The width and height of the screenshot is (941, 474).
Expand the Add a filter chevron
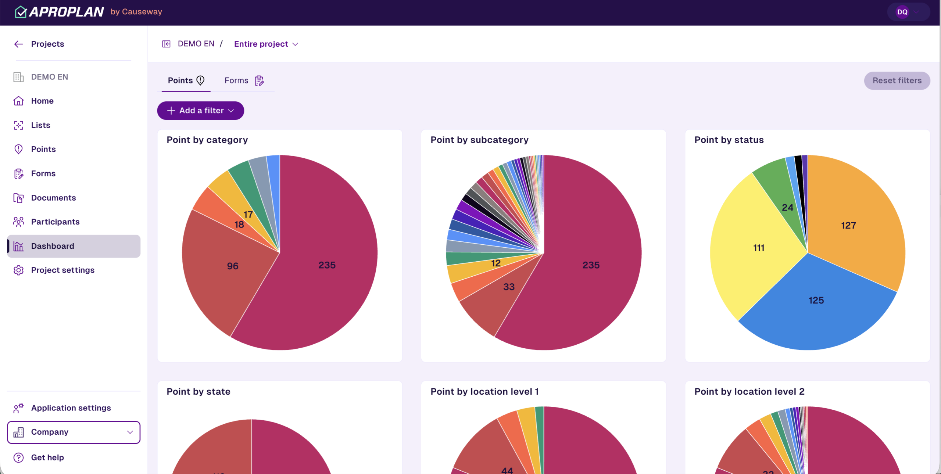tap(231, 111)
